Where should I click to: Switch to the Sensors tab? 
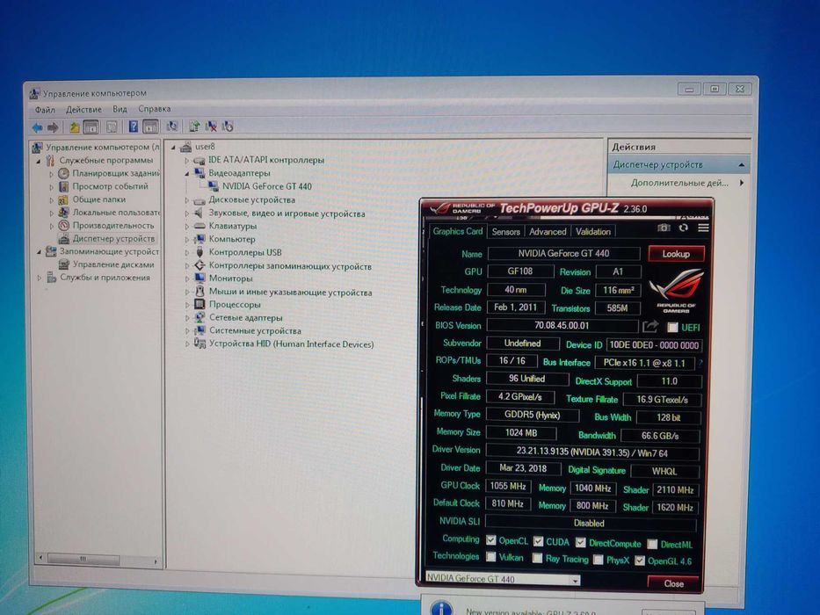pos(505,232)
